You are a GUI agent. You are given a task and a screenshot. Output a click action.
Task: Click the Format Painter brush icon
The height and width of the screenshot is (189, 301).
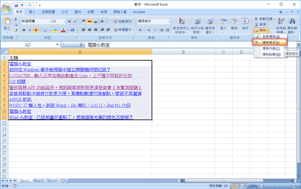click(x=16, y=30)
